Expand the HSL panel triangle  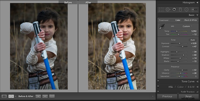point(197,87)
